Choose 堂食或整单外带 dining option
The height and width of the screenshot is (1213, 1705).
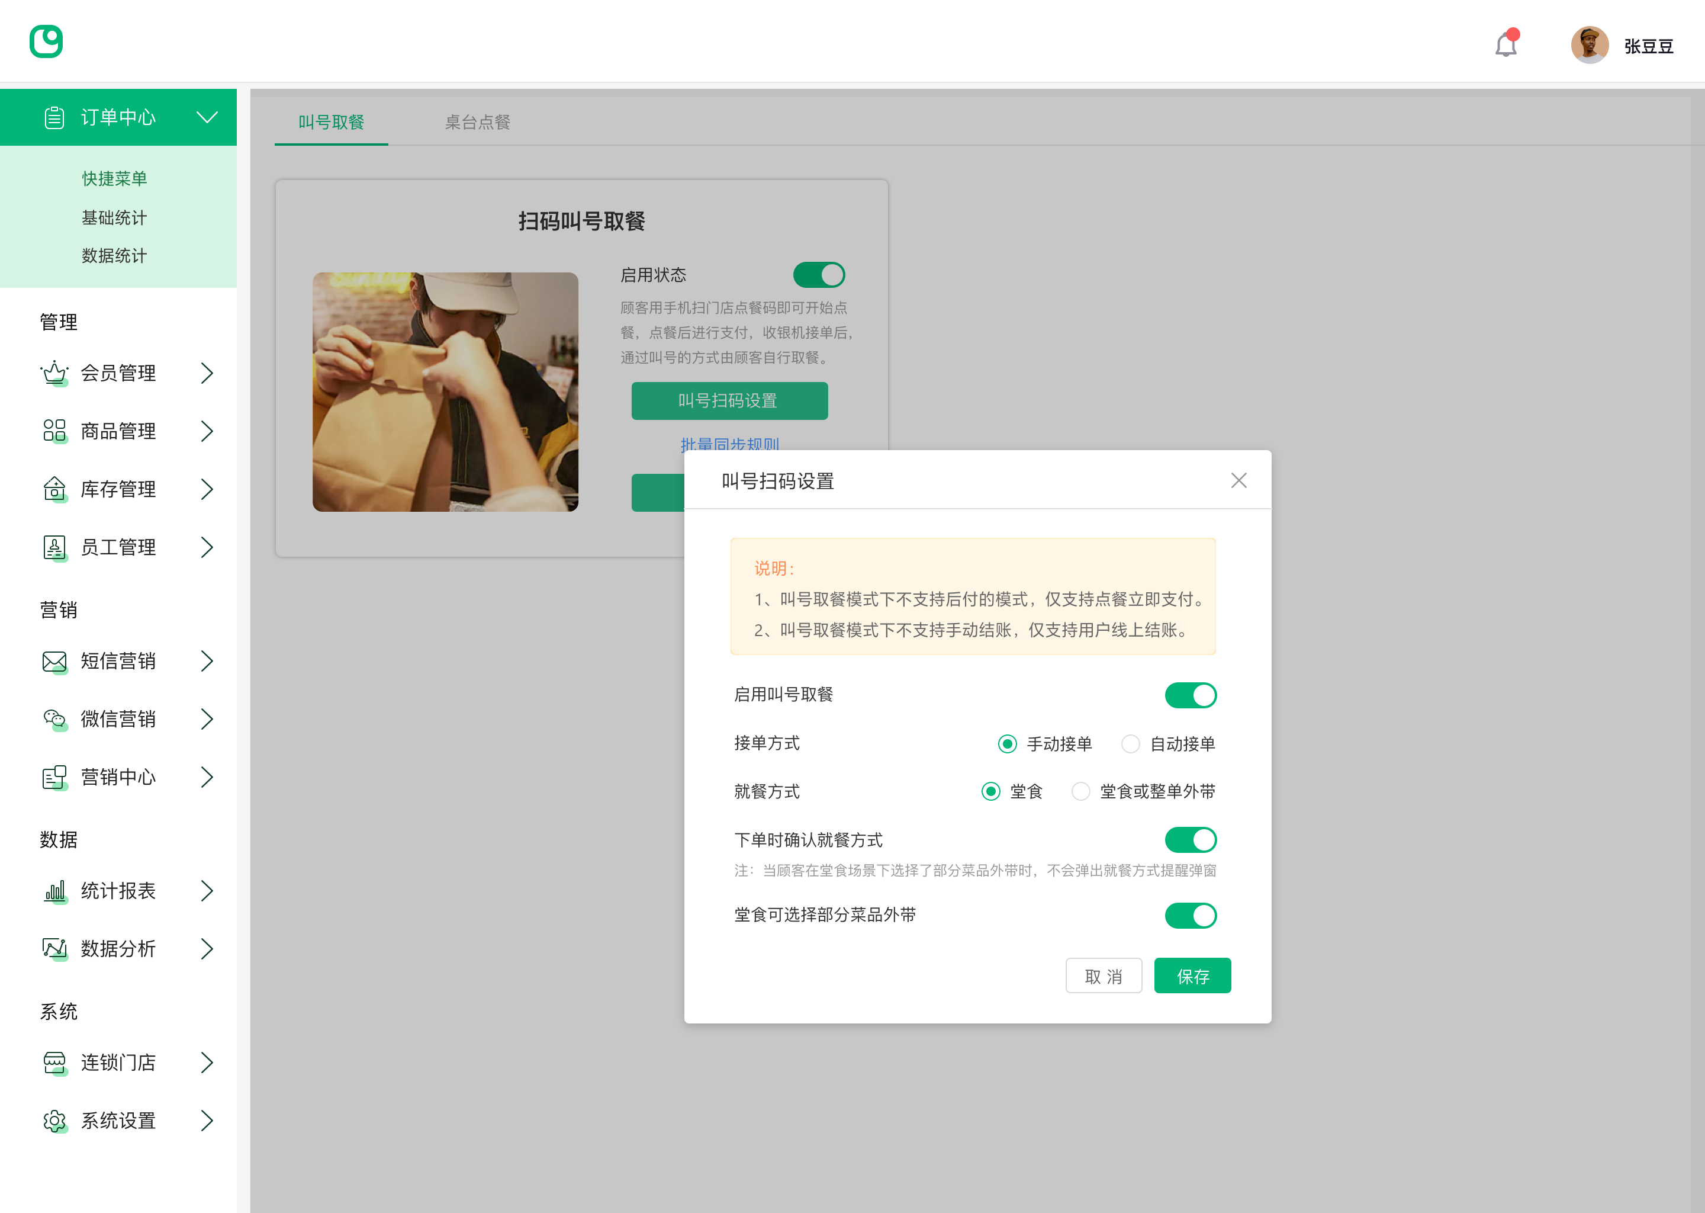[x=1081, y=792]
